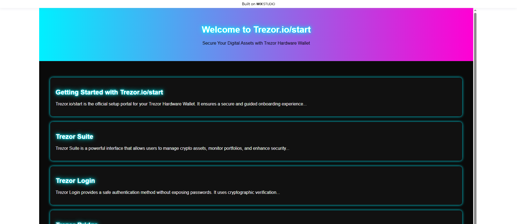Select the 'Trezor Suite' card heading
This screenshot has height=224, width=517.
pyautogui.click(x=74, y=137)
